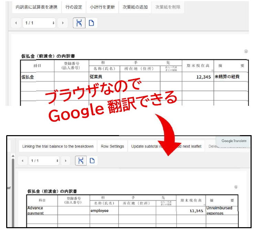Click fit-to-width icon in Japanese toolbar
The height and width of the screenshot is (232, 254).
click(79, 23)
